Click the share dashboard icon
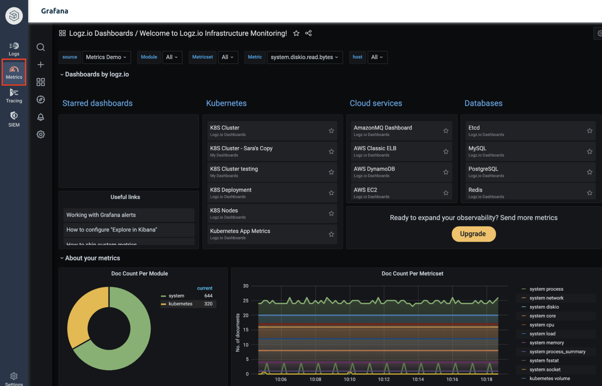The width and height of the screenshot is (602, 386). [308, 33]
